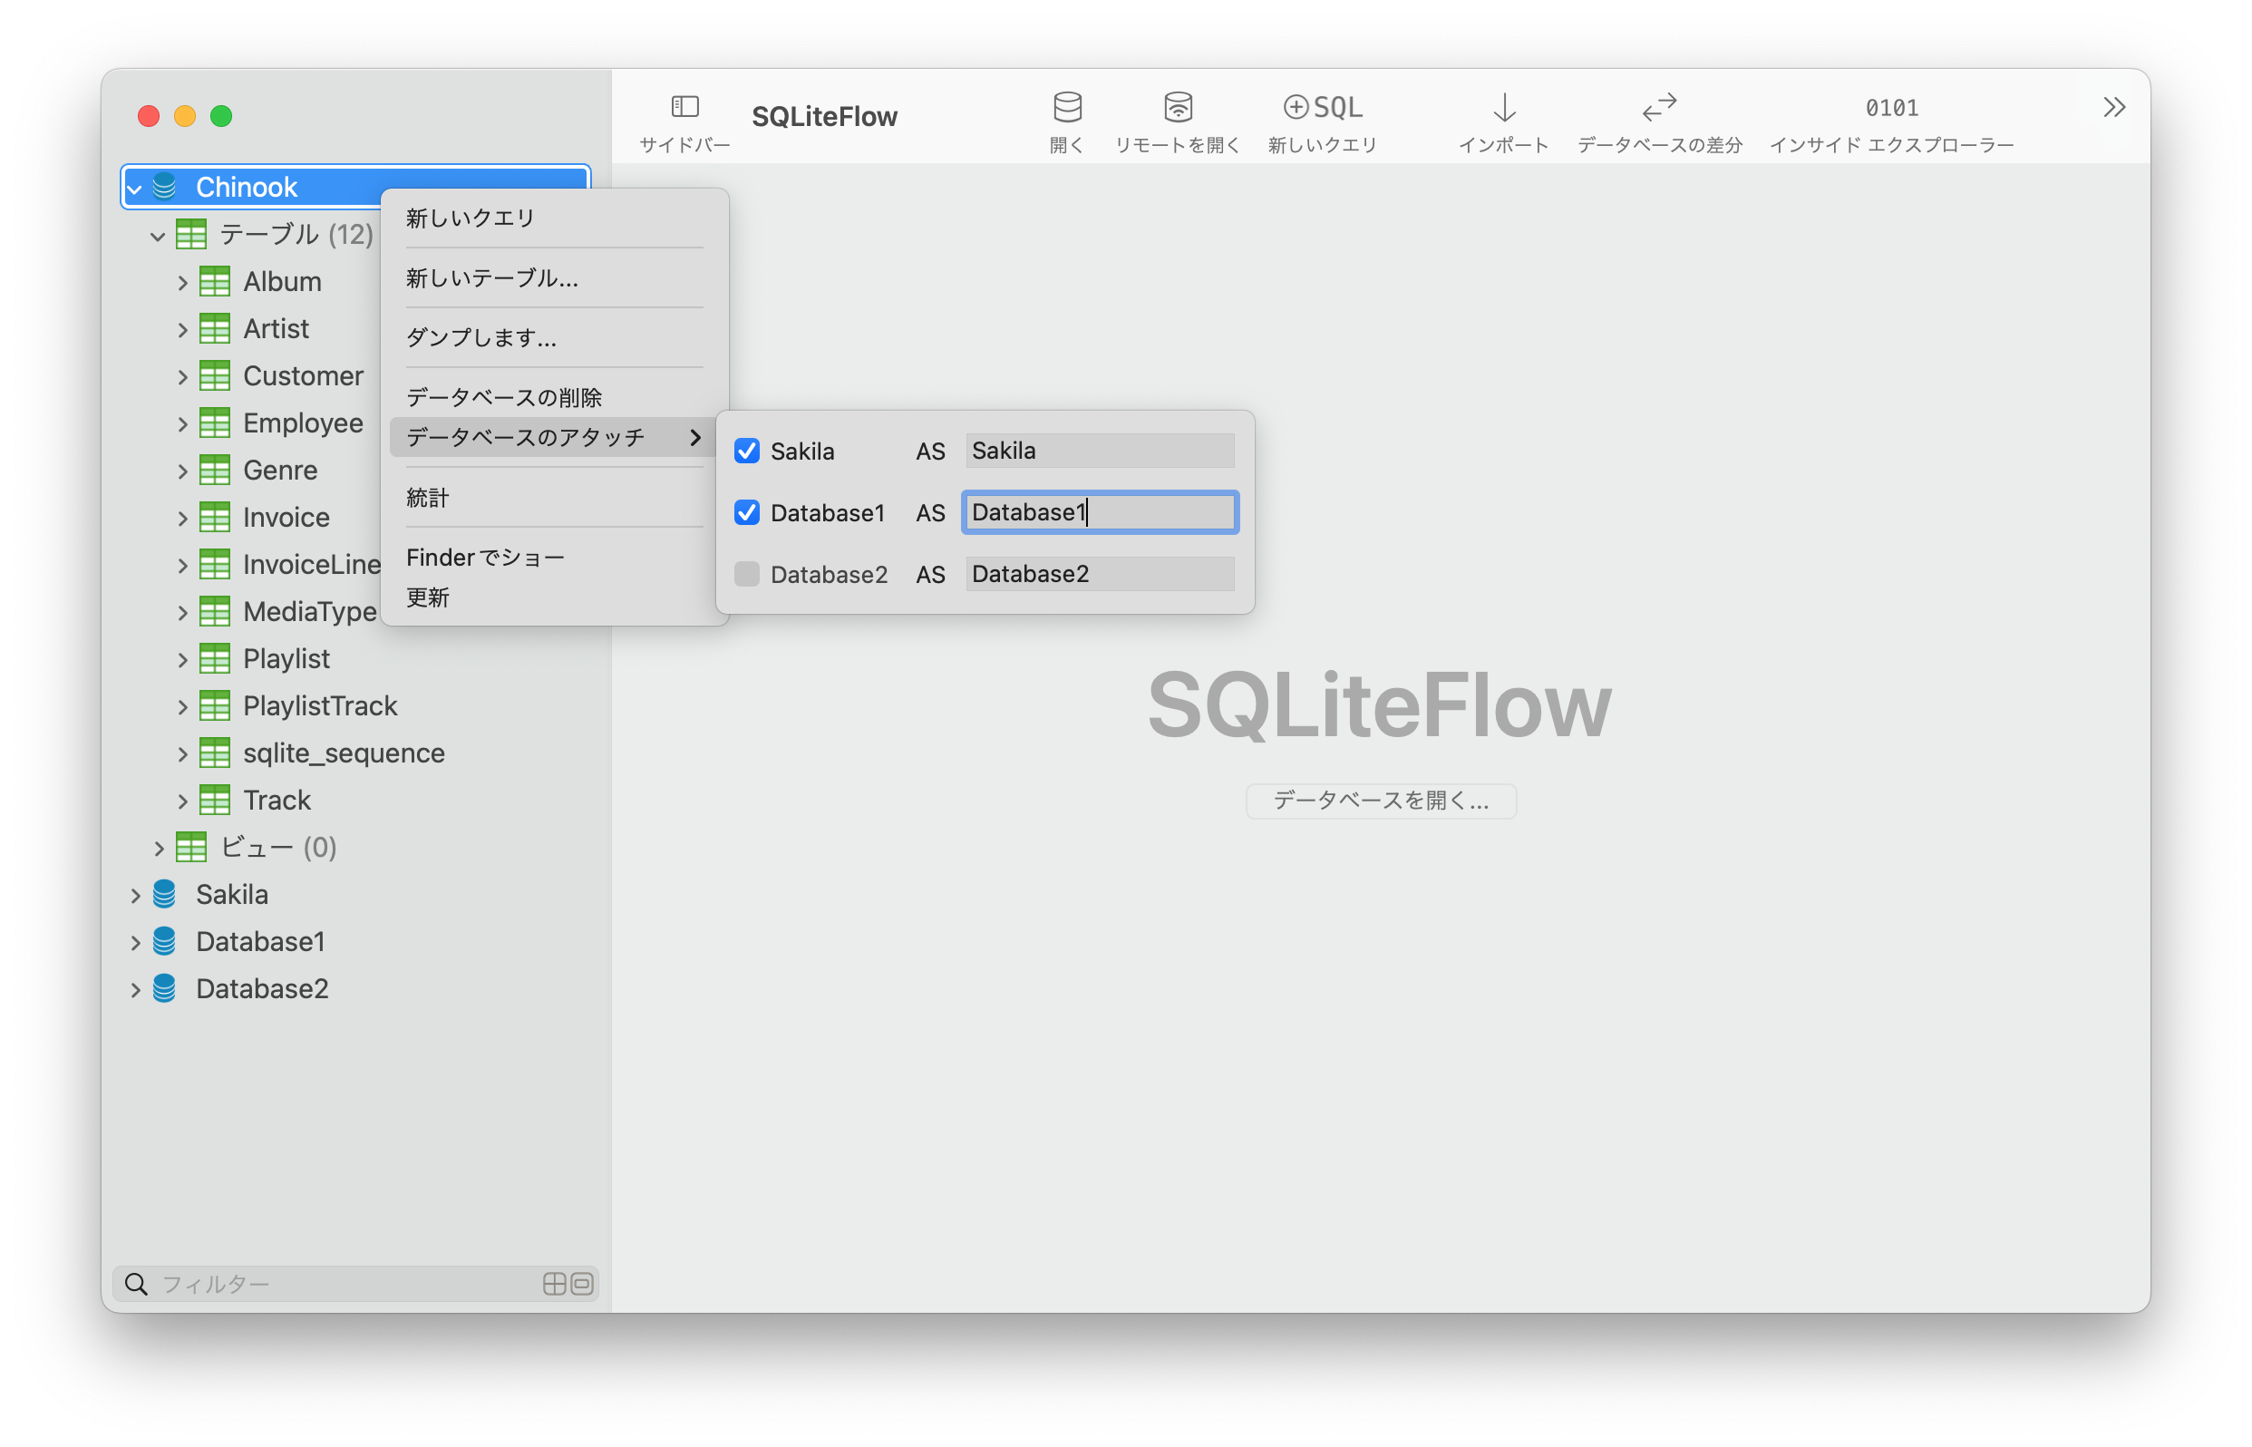The height and width of the screenshot is (1447, 2252).
Task: Select ダンプします... menu entry
Action: coord(554,337)
